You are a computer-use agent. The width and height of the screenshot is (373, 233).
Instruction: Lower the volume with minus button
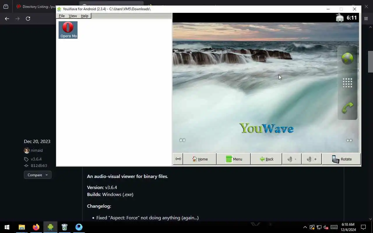[x=292, y=159]
